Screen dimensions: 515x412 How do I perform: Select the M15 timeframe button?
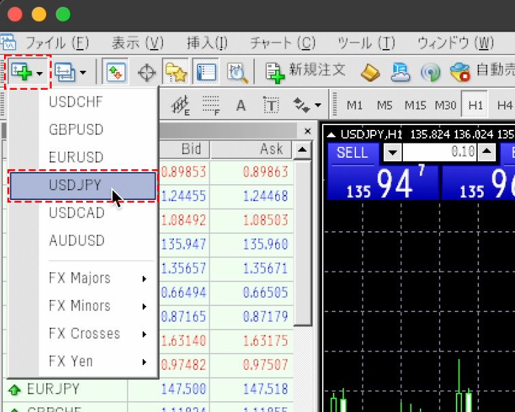coord(415,105)
